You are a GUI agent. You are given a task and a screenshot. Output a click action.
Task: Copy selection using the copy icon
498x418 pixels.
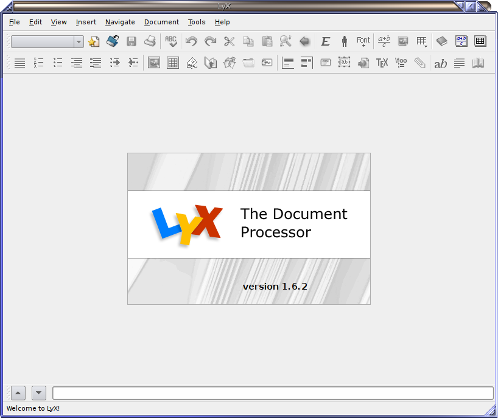click(248, 41)
